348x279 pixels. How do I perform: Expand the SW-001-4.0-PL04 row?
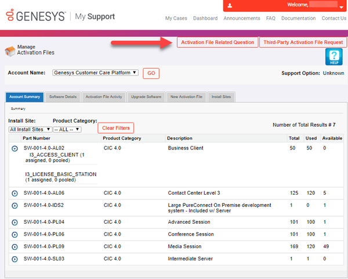14,222
